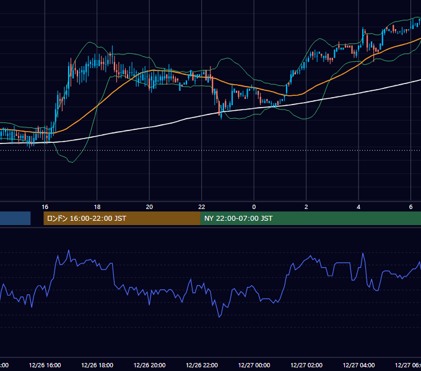The height and width of the screenshot is (371, 421).
Task: Click the 20 hour label on upper axis
Action: click(x=149, y=207)
